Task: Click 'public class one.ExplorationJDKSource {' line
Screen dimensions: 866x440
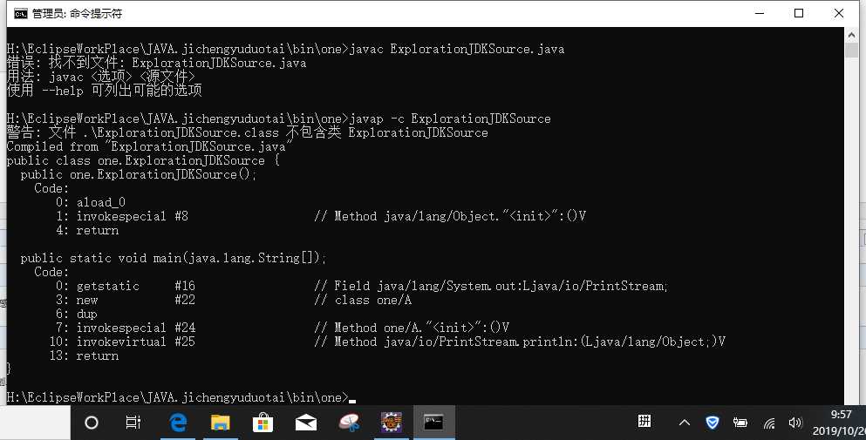Action: [x=144, y=160]
